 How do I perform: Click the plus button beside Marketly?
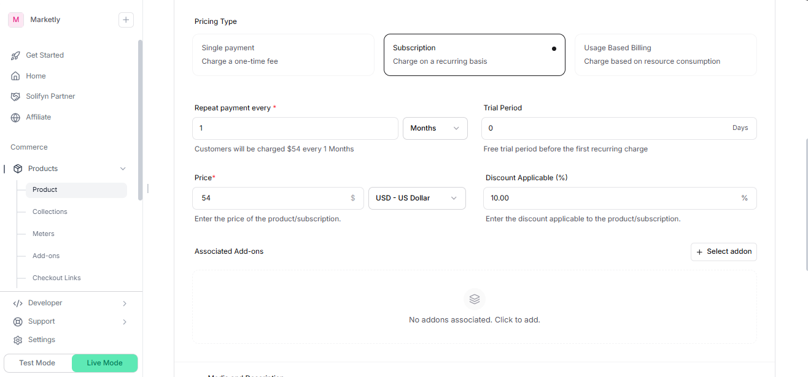click(x=126, y=20)
